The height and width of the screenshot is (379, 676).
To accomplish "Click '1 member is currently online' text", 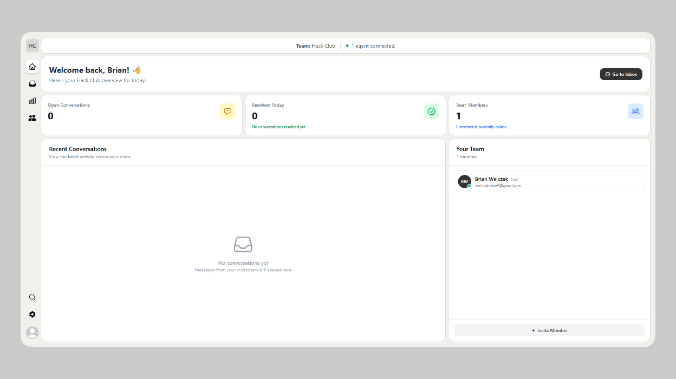I will (481, 127).
